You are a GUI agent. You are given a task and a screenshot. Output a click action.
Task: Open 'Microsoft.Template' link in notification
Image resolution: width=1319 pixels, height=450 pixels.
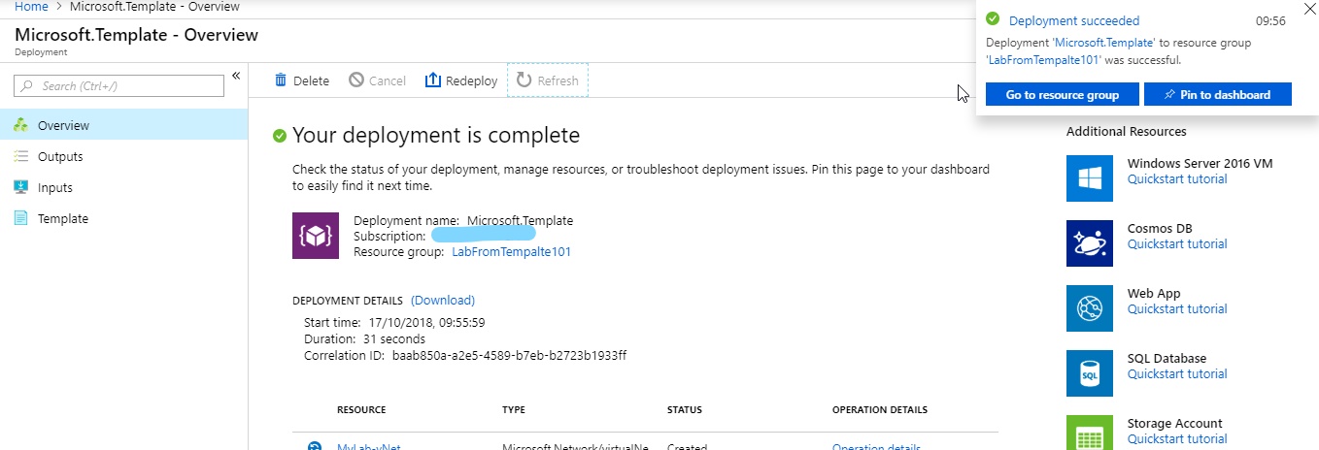point(1104,43)
